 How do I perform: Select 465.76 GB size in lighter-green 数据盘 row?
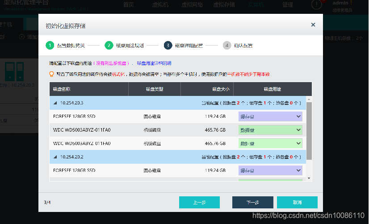tap(215, 143)
